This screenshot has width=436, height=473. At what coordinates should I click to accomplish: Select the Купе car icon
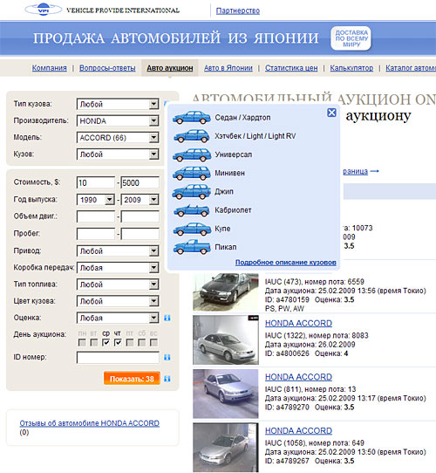(192, 229)
